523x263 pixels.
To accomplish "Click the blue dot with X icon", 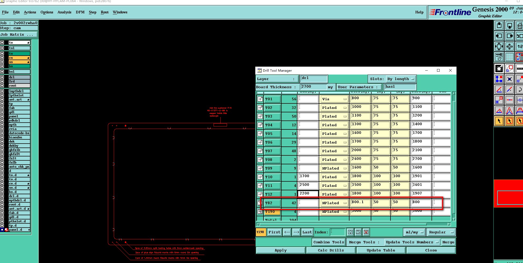I will pyautogui.click(x=510, y=79).
